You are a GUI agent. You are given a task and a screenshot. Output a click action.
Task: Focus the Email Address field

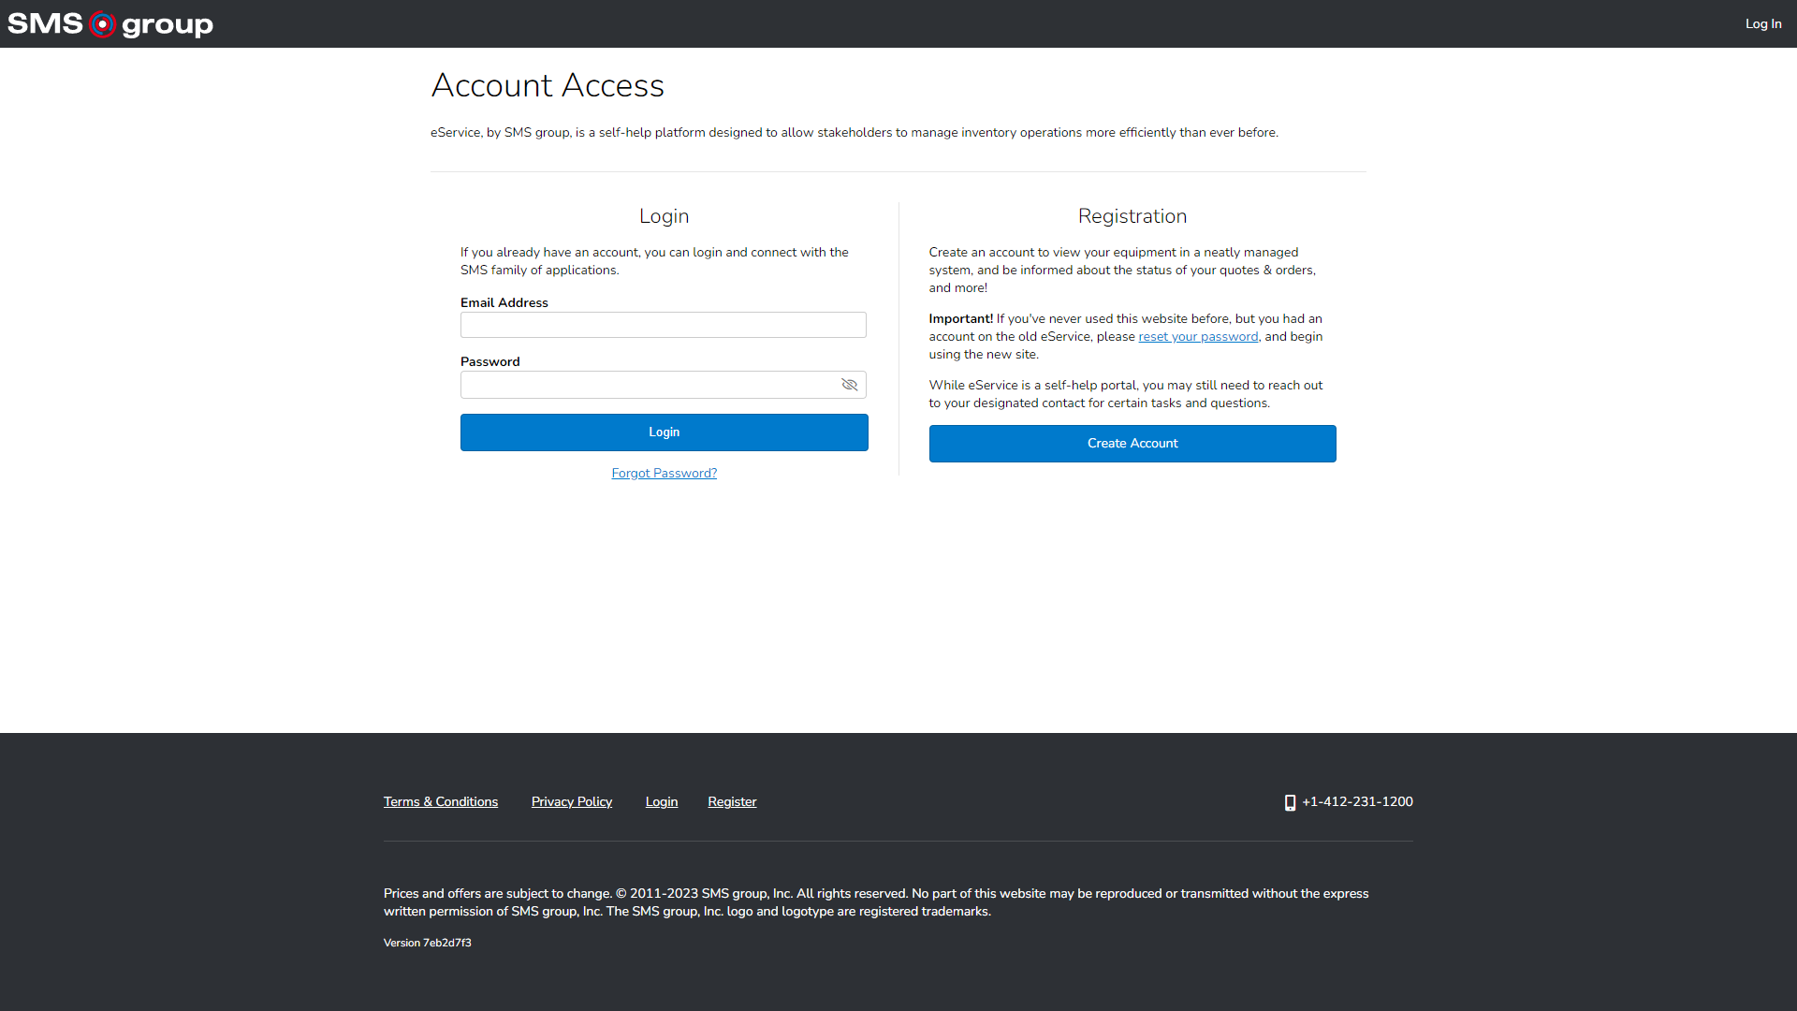pyautogui.click(x=663, y=325)
